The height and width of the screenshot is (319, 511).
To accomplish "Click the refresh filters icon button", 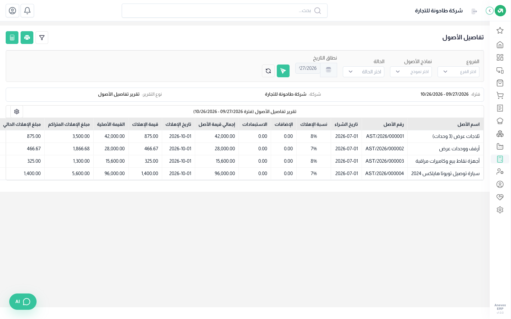I will pyautogui.click(x=268, y=71).
